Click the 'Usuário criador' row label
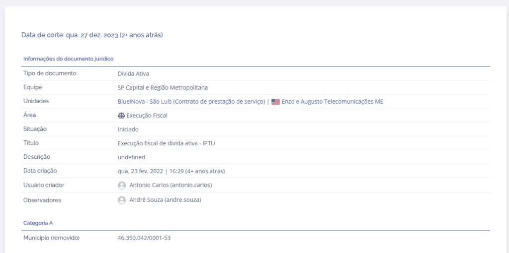Image resolution: width=509 pixels, height=253 pixels. [44, 185]
